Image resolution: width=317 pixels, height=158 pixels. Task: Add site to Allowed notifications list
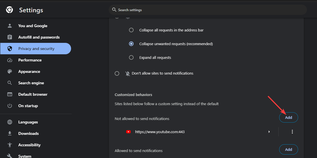click(x=289, y=149)
